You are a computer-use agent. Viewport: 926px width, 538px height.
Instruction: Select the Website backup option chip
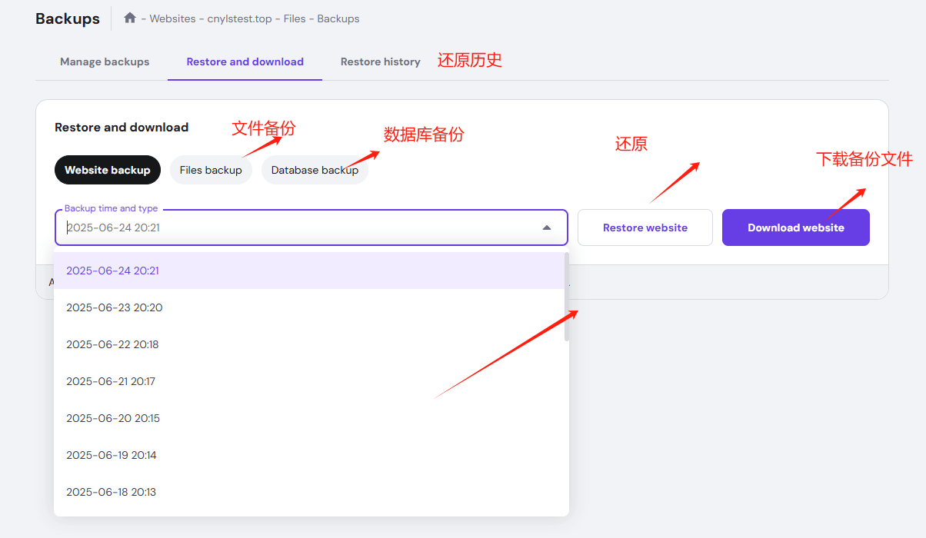point(108,170)
